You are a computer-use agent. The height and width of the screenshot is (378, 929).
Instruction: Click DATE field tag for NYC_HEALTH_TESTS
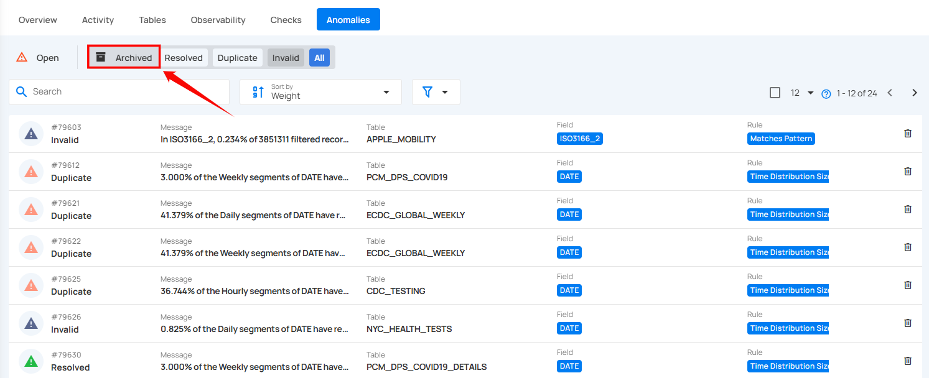[x=569, y=328]
